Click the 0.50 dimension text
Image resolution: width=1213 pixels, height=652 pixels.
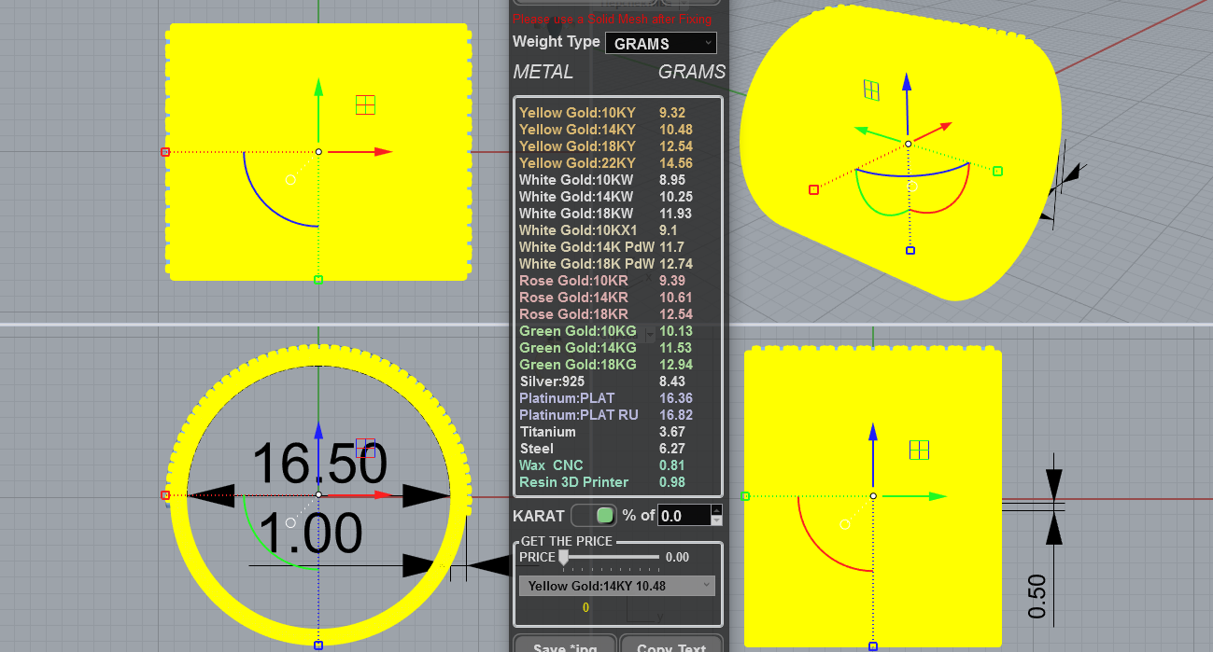click(x=1037, y=596)
